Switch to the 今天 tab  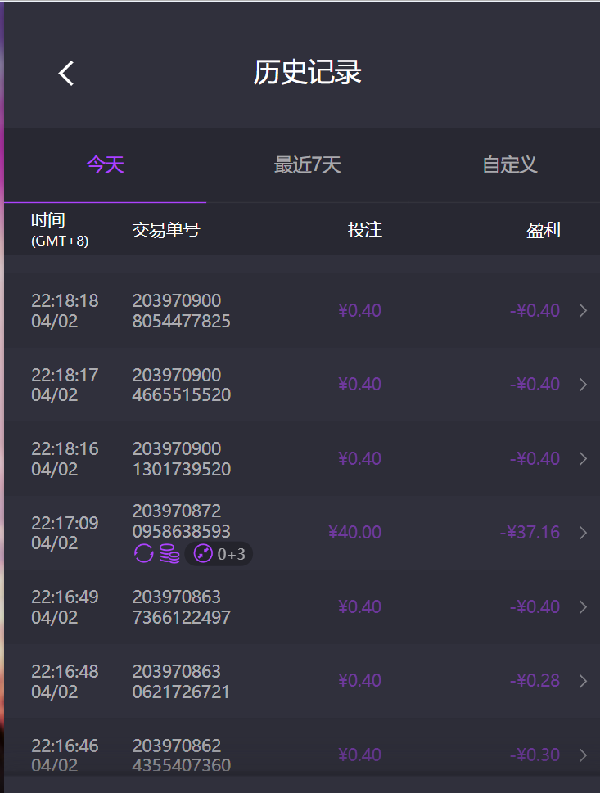(x=106, y=165)
